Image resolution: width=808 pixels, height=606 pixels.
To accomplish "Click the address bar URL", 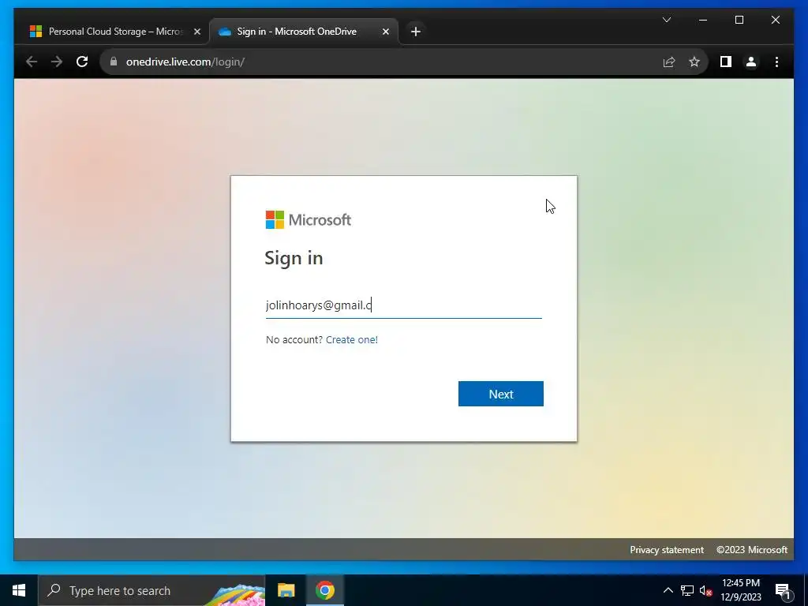I will [x=185, y=62].
